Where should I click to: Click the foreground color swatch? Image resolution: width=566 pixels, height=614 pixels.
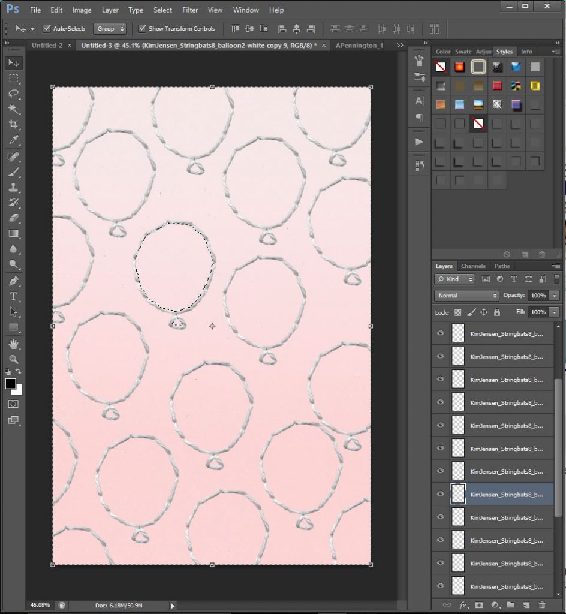pyautogui.click(x=10, y=383)
